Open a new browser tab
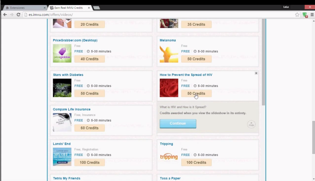Image resolution: width=315 pixels, height=181 pixels. point(97,8)
